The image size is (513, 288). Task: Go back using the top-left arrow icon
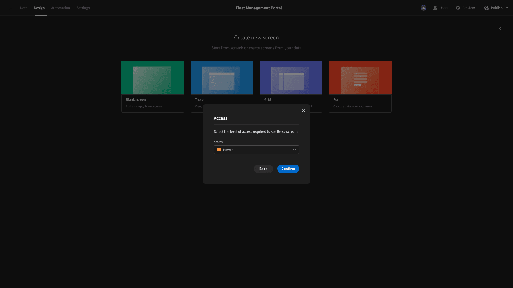(10, 8)
